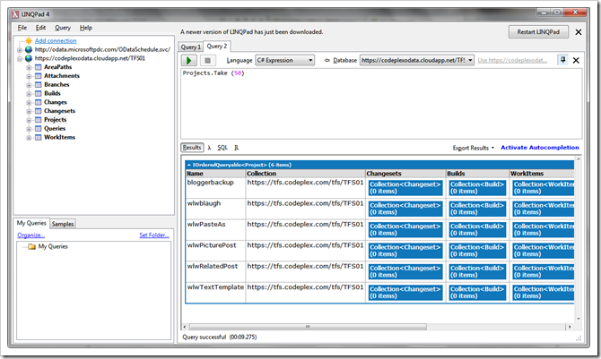Click the Use https://codeplexodat... link

pos(512,61)
